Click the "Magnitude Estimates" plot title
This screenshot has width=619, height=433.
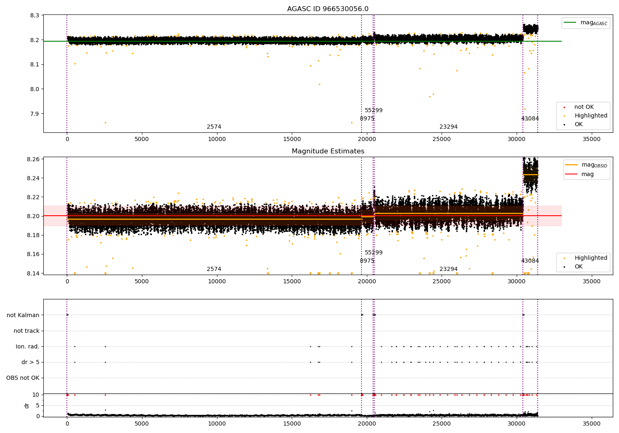pyautogui.click(x=328, y=151)
